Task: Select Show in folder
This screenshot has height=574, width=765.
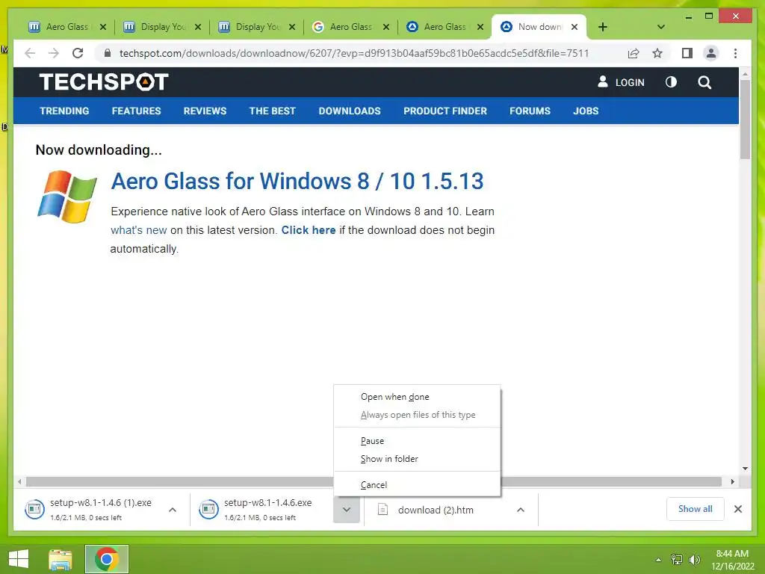Action: coord(417,459)
